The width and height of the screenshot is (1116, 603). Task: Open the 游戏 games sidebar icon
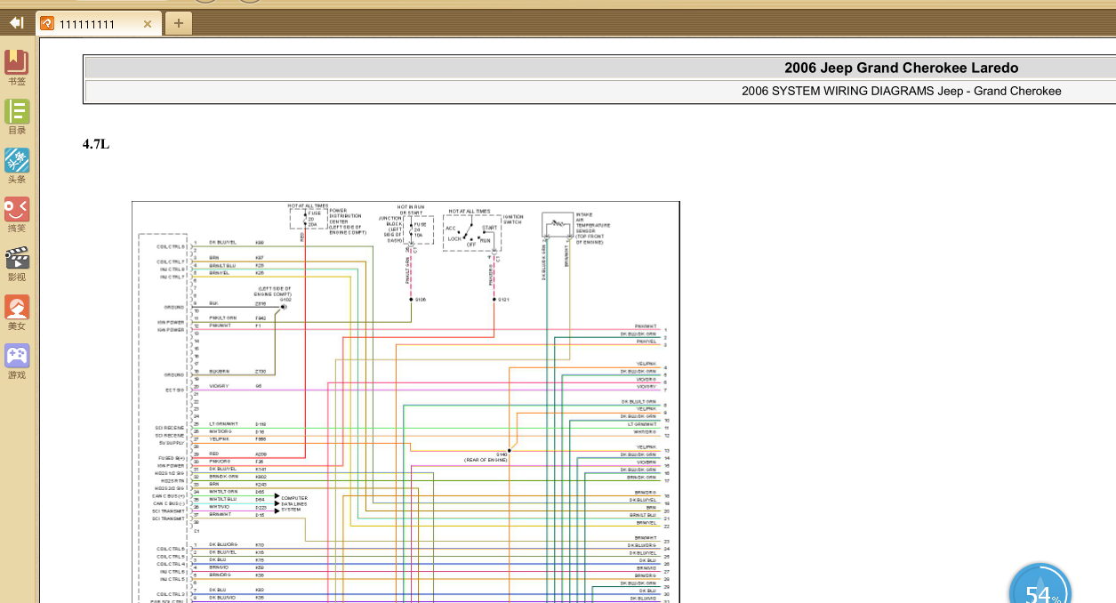[17, 361]
